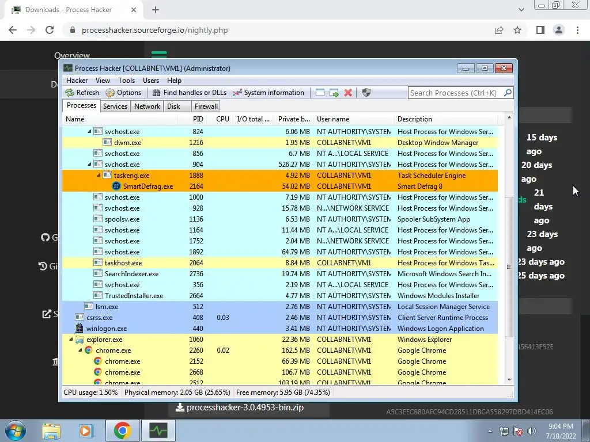Image resolution: width=590 pixels, height=442 pixels.
Task: Sort by Description column header
Action: tap(445, 119)
